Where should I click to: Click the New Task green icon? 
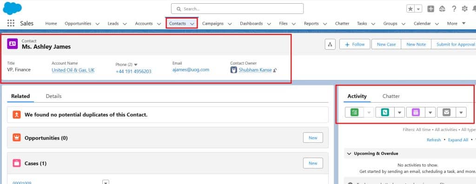(x=354, y=112)
